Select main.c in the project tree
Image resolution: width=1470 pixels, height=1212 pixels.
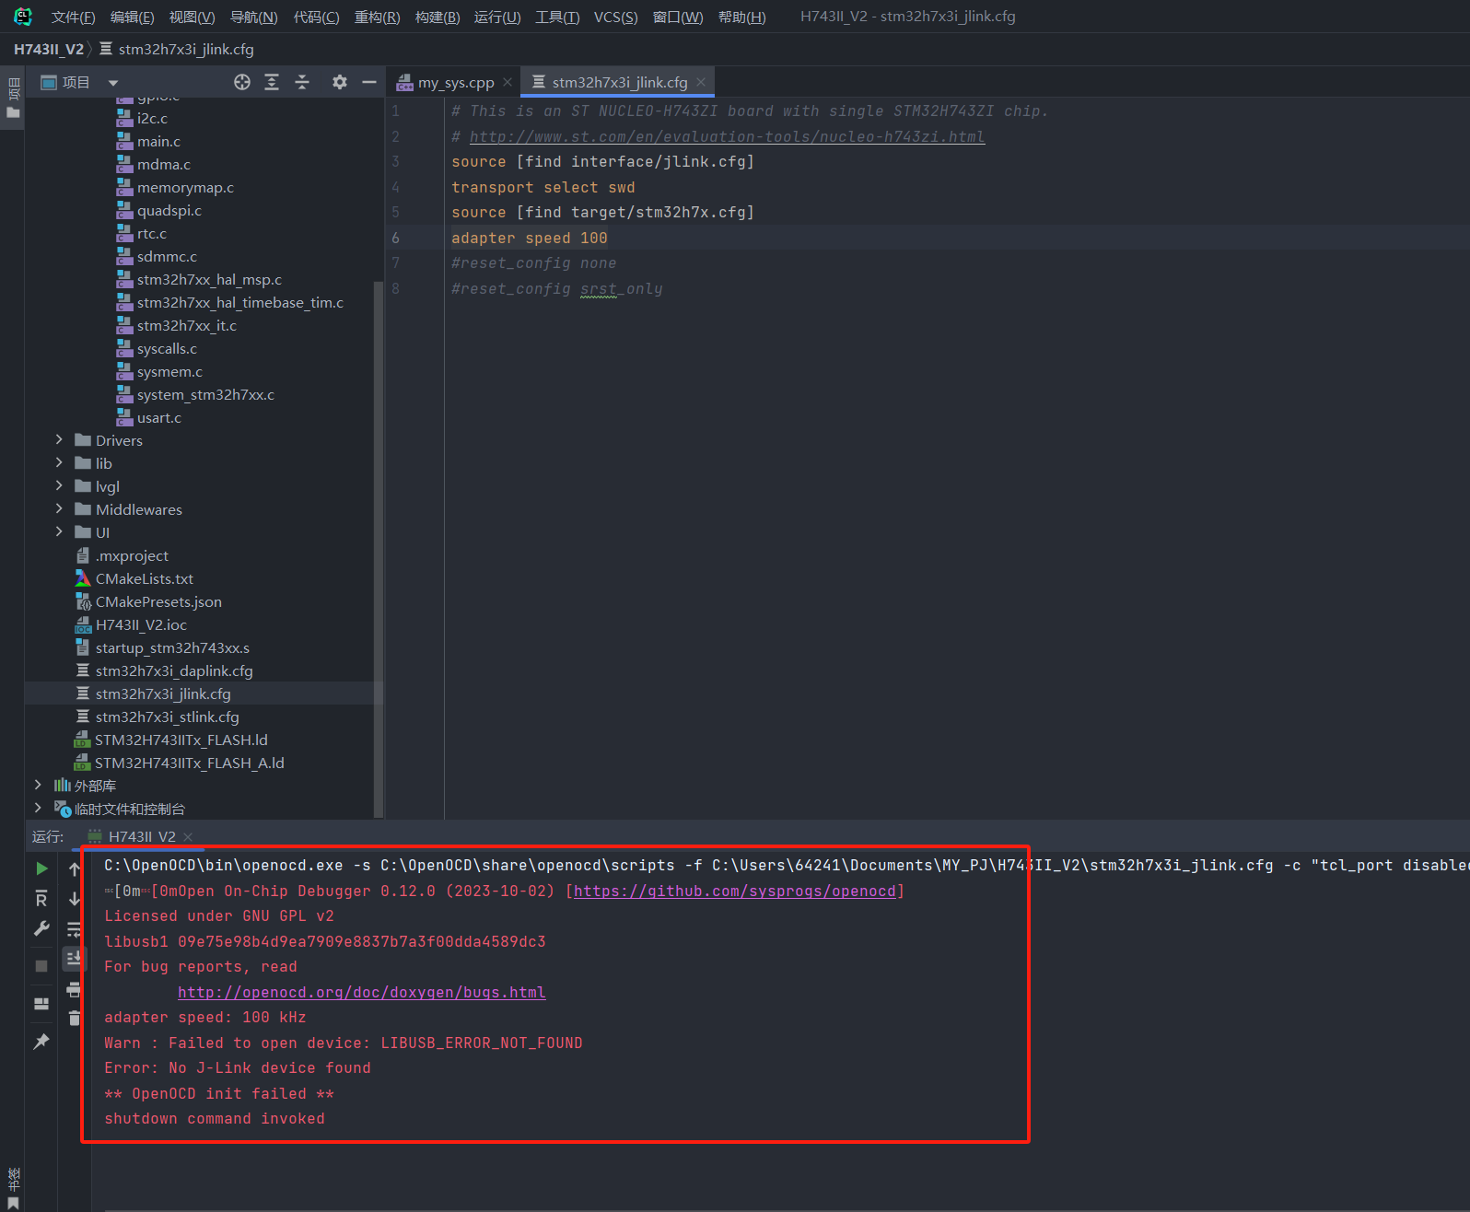(x=158, y=141)
